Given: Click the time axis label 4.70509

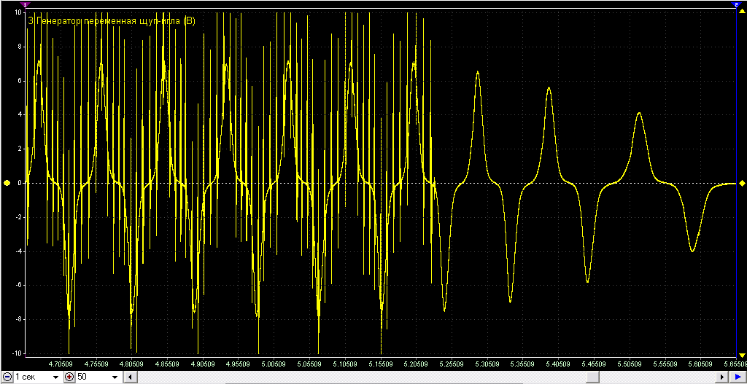Looking at the screenshot, I should point(61,363).
